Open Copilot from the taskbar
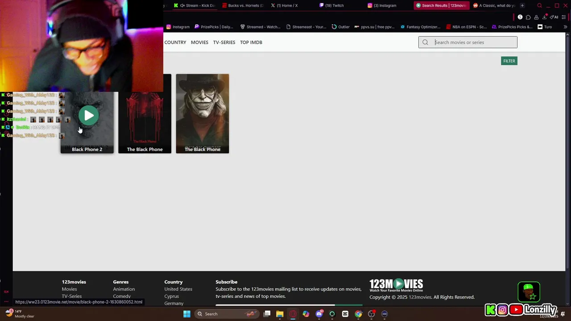This screenshot has width=571, height=321. 306,314
